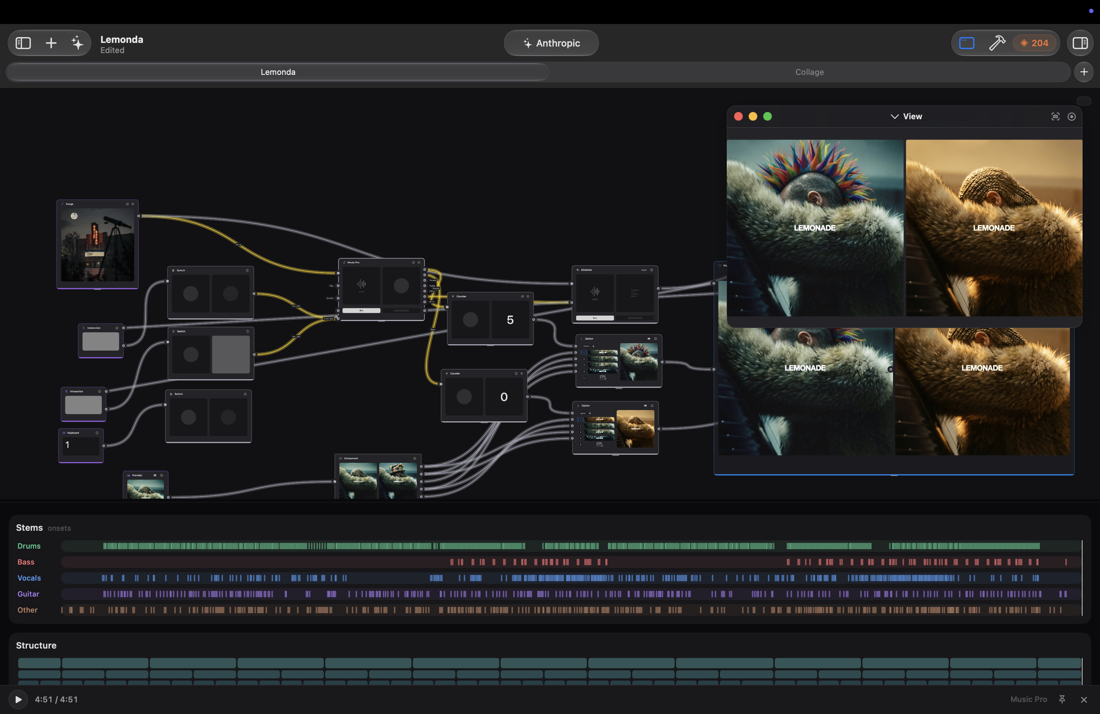Click the Songs node cover thumbnail
The width and height of the screenshot is (1100, 714).
coord(97,244)
